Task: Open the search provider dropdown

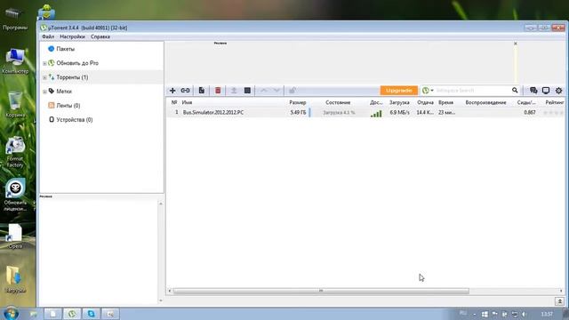Action: [x=428, y=91]
